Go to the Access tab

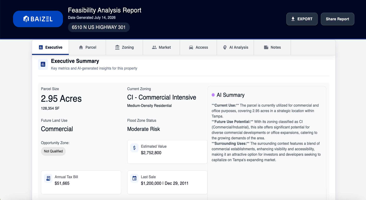(198, 47)
